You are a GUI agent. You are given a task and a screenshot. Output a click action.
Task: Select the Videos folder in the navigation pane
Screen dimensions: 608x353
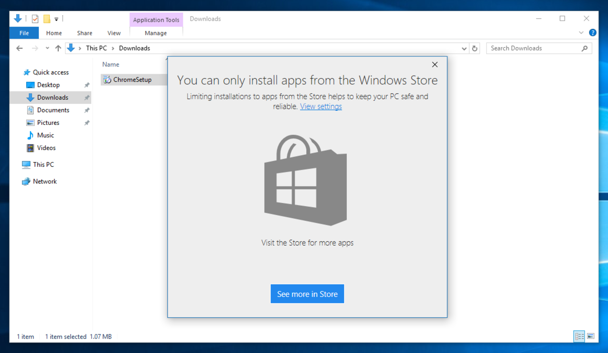(x=46, y=148)
